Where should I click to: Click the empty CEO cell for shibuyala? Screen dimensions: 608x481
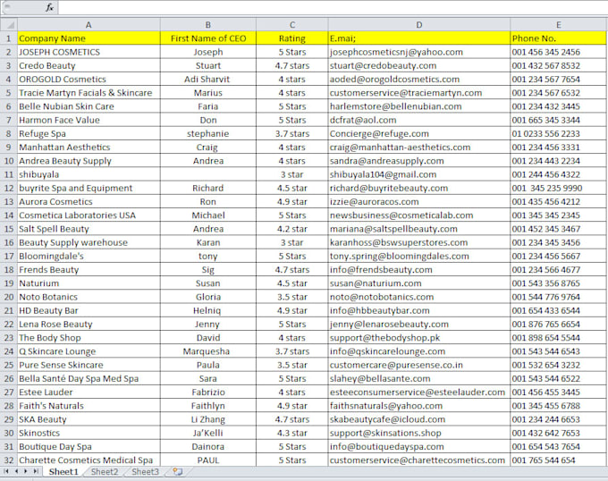click(208, 174)
